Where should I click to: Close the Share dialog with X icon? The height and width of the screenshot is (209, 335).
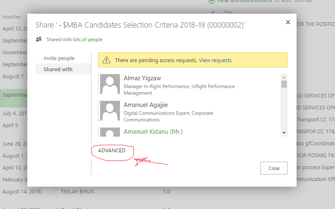tap(288, 22)
